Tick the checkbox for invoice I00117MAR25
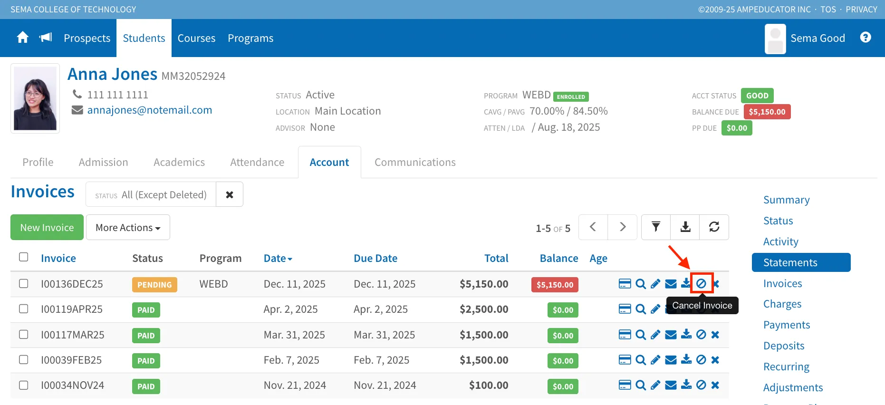 point(24,335)
